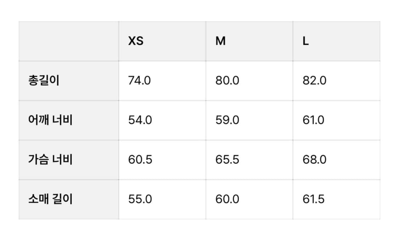Click the 60.0 sleeve length cell
The width and height of the screenshot is (399, 238).
(x=227, y=199)
